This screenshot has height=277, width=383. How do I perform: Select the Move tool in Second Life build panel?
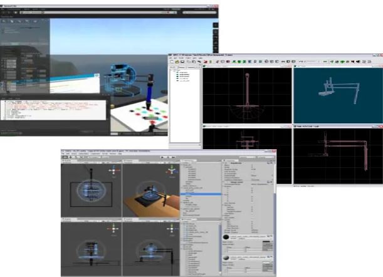pyautogui.click(x=12, y=21)
